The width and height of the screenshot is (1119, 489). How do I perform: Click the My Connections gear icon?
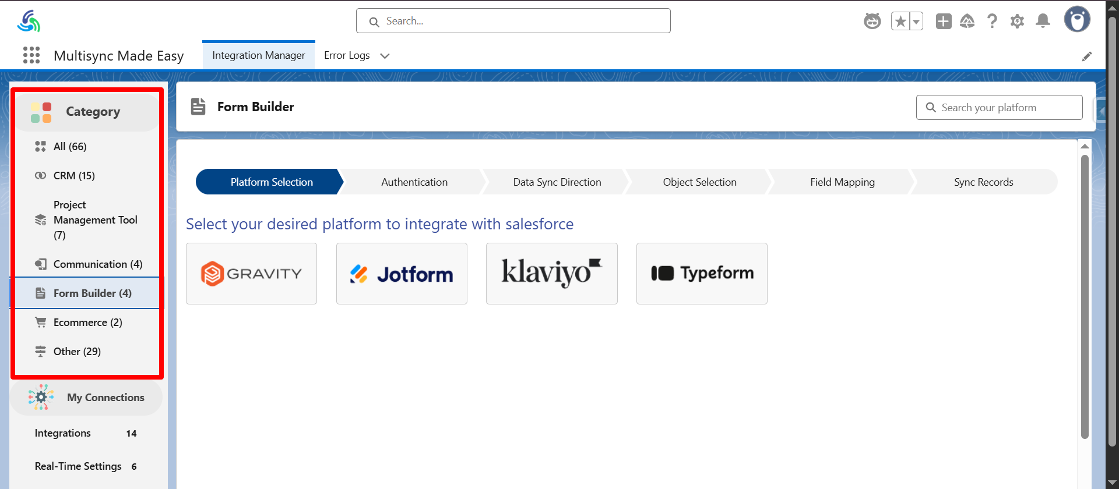click(x=41, y=398)
